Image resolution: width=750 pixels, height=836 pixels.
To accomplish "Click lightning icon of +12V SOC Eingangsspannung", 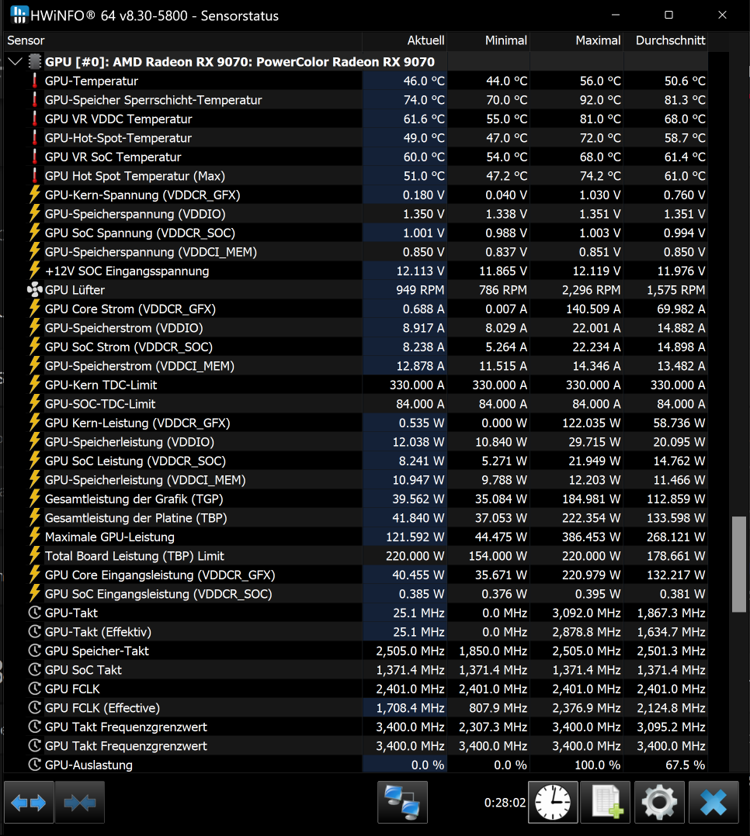I will pos(35,271).
